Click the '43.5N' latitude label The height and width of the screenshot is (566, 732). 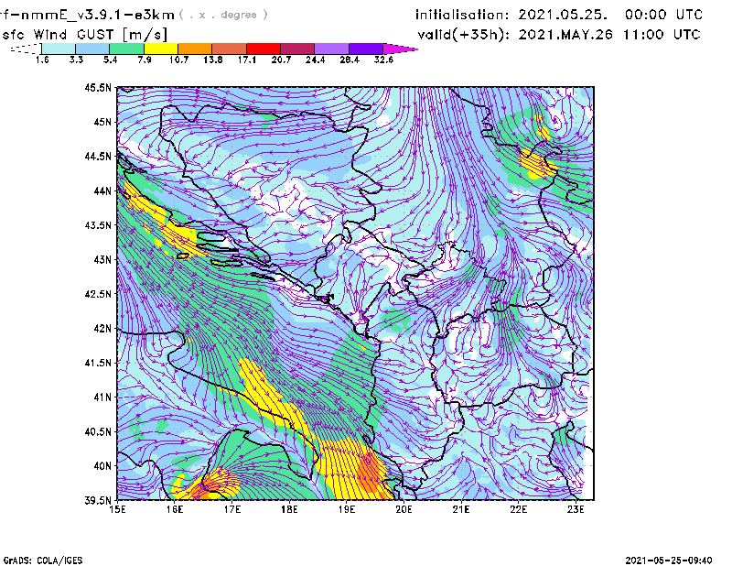(98, 224)
